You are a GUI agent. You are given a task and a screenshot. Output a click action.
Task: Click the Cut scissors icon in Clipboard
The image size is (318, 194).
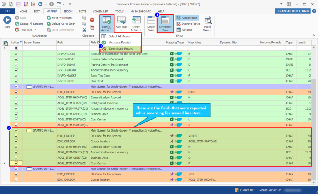[84, 29]
